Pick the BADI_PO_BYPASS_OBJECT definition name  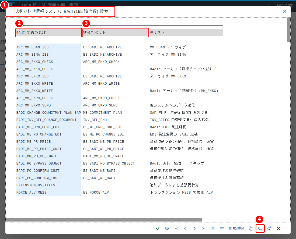(x=39, y=163)
